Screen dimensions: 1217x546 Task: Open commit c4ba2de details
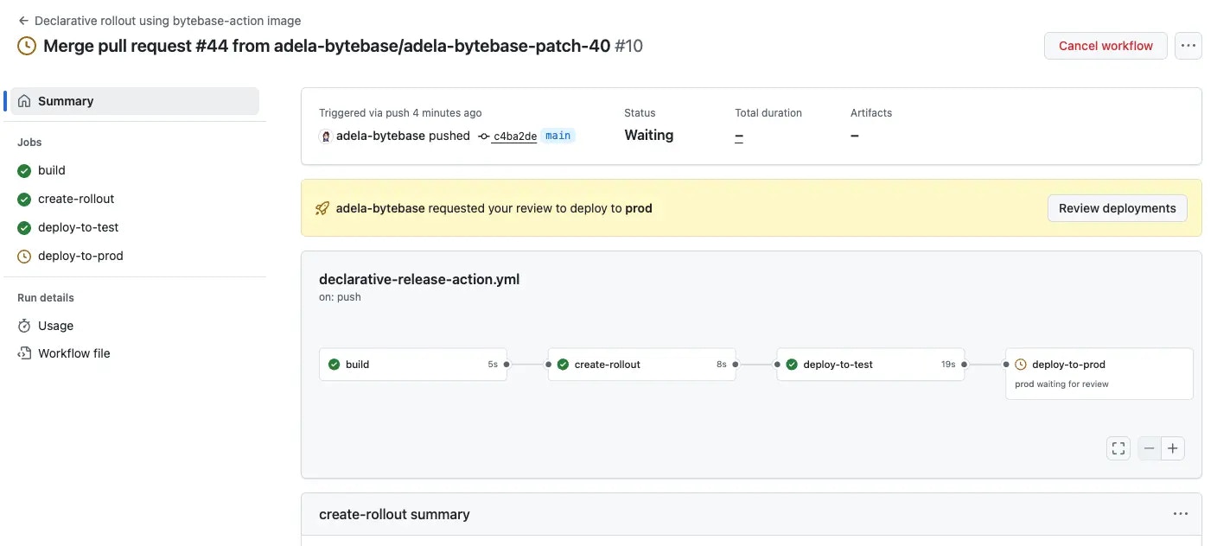click(x=514, y=136)
